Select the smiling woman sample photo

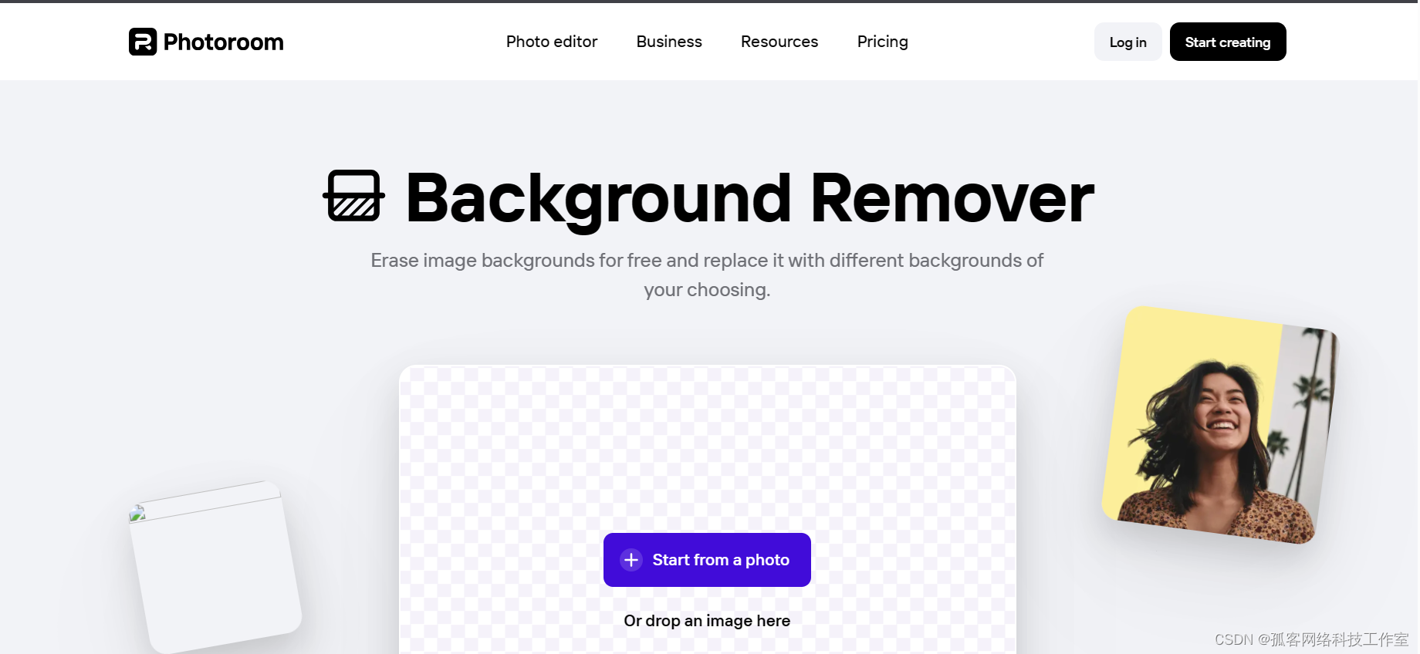[x=1220, y=426]
